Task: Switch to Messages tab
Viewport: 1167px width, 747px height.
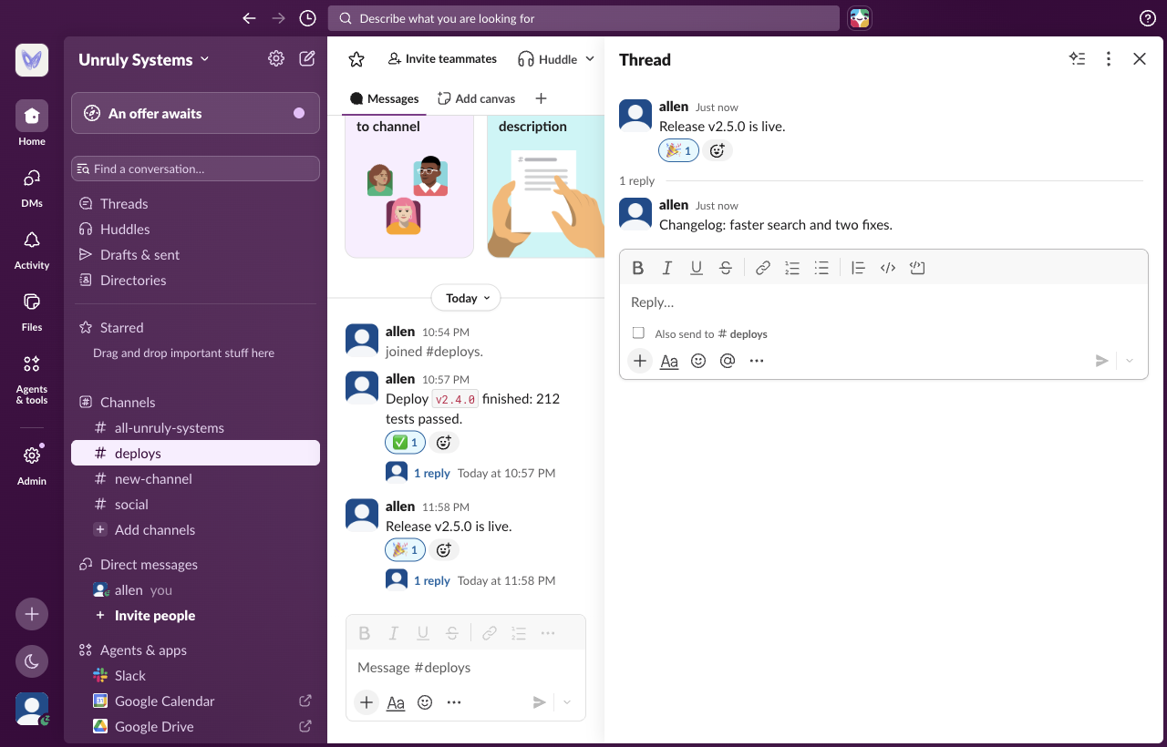Action: tap(385, 98)
